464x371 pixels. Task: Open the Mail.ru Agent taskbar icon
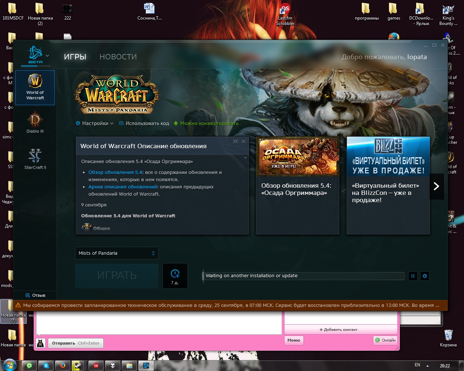pyautogui.click(x=29, y=366)
